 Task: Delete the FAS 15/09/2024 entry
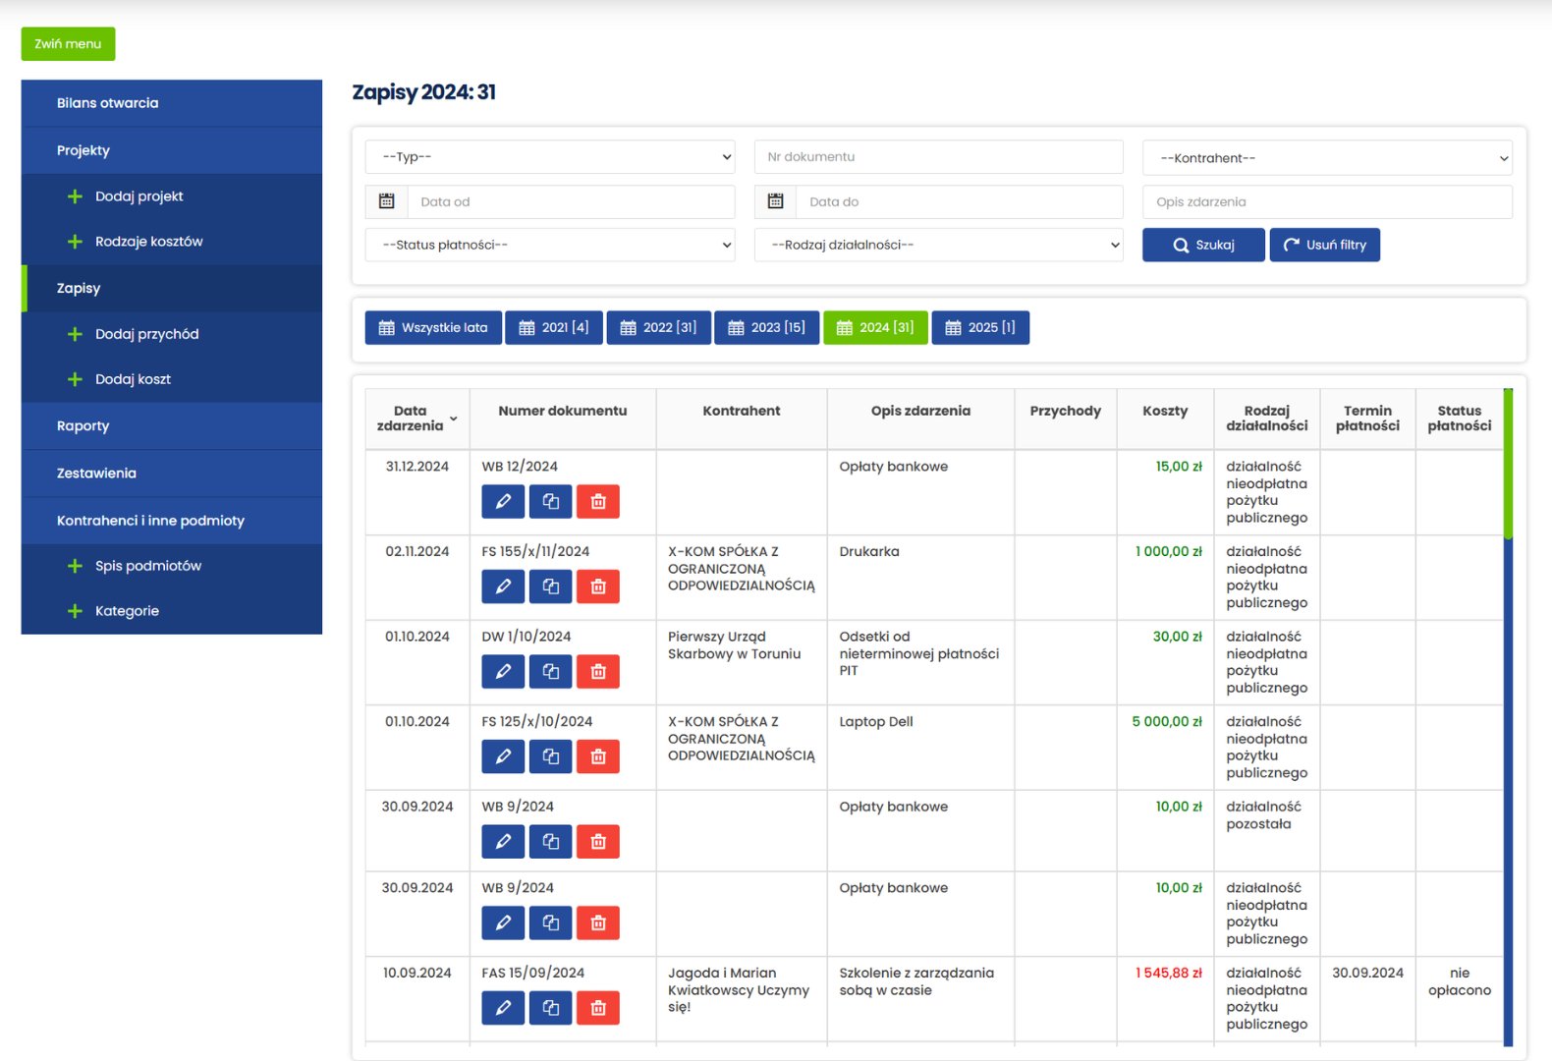tap(597, 1008)
